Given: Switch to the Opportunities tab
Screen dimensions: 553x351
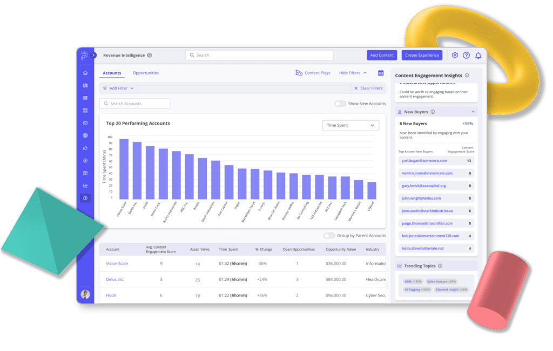Looking at the screenshot, I should click(x=145, y=73).
